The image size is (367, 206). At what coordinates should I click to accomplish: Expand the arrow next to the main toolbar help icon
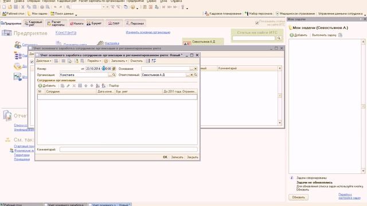137,8
